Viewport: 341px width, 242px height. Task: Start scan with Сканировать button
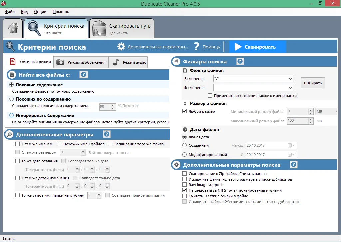point(257,47)
